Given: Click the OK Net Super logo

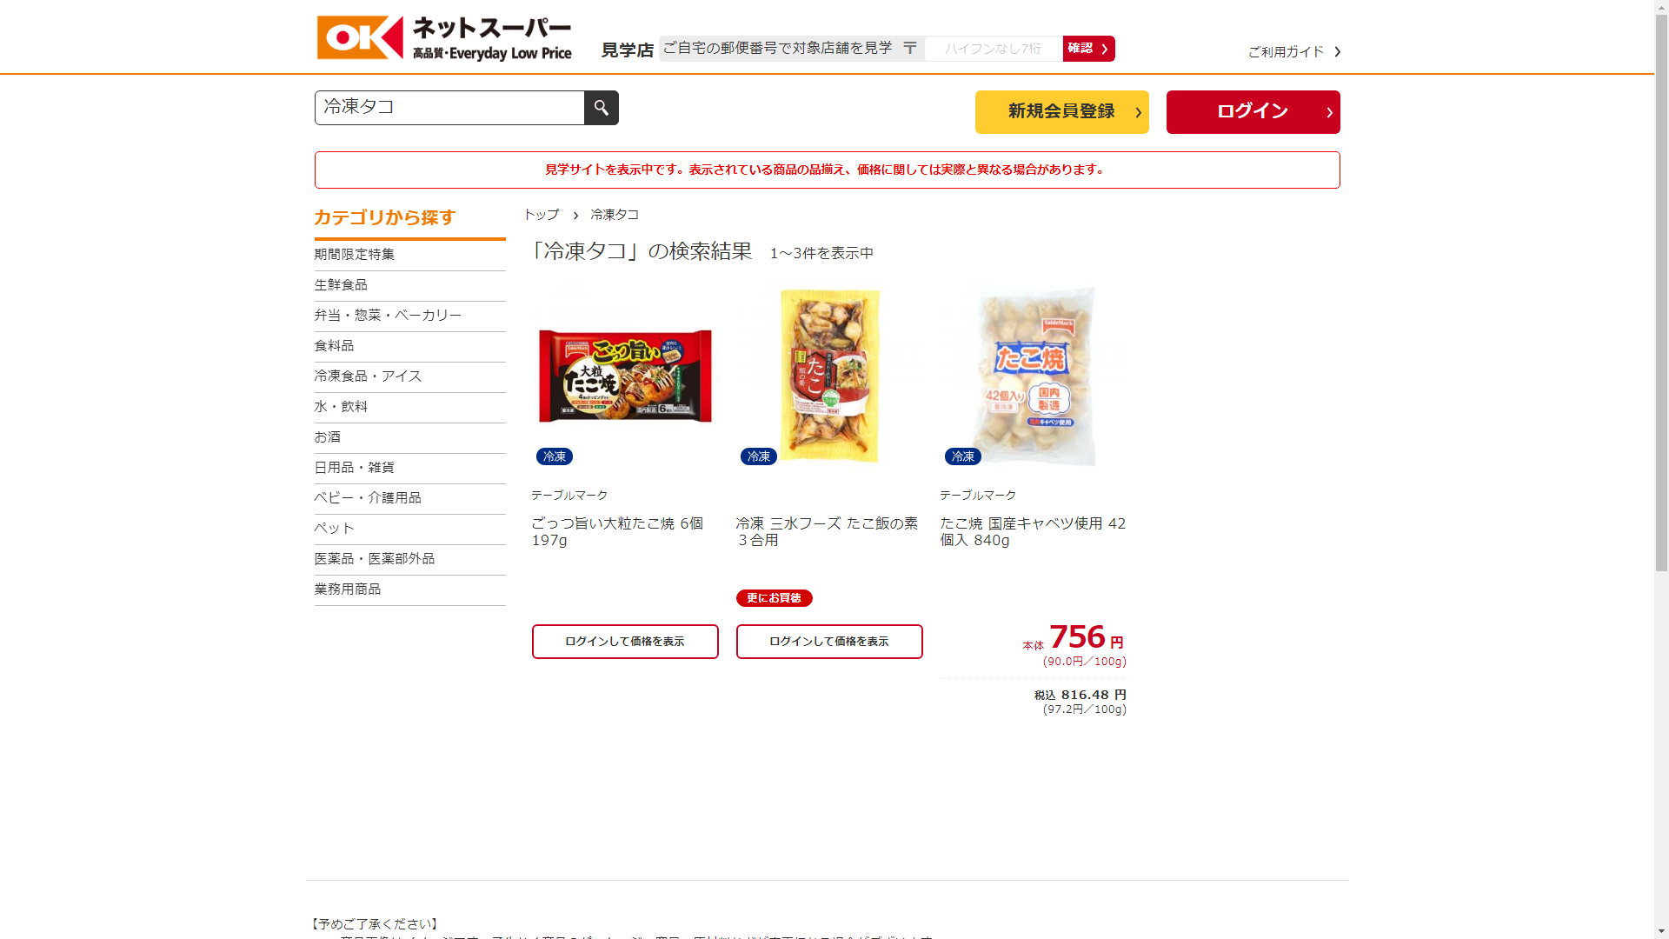Looking at the screenshot, I should [444, 39].
